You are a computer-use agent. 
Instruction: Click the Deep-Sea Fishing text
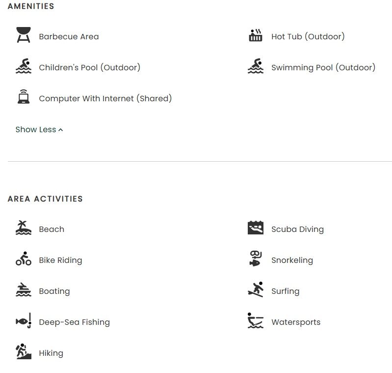click(74, 322)
